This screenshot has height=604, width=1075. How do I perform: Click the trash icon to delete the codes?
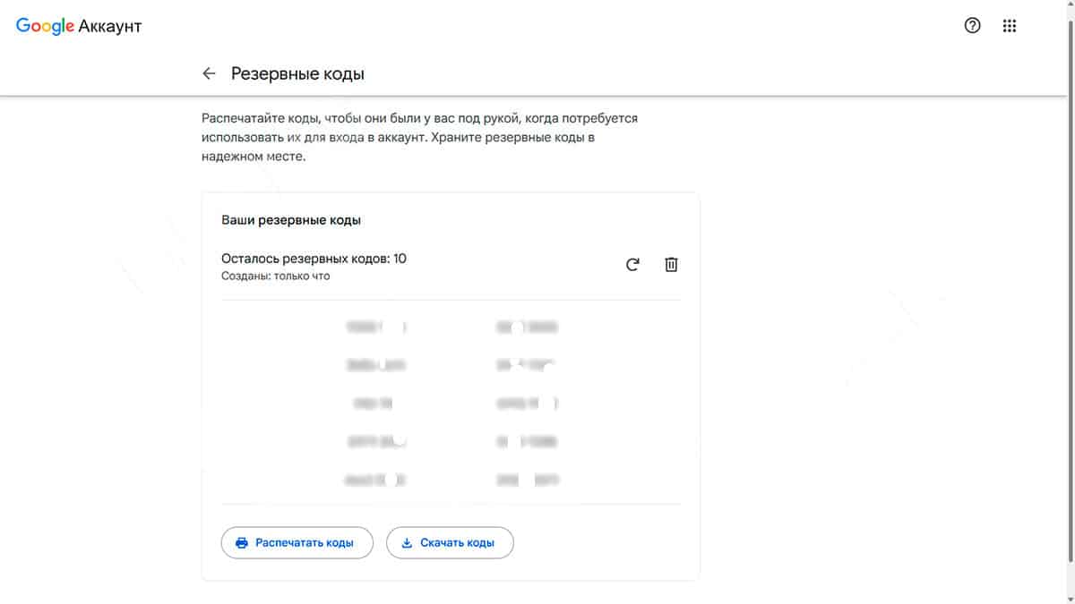[x=671, y=265]
